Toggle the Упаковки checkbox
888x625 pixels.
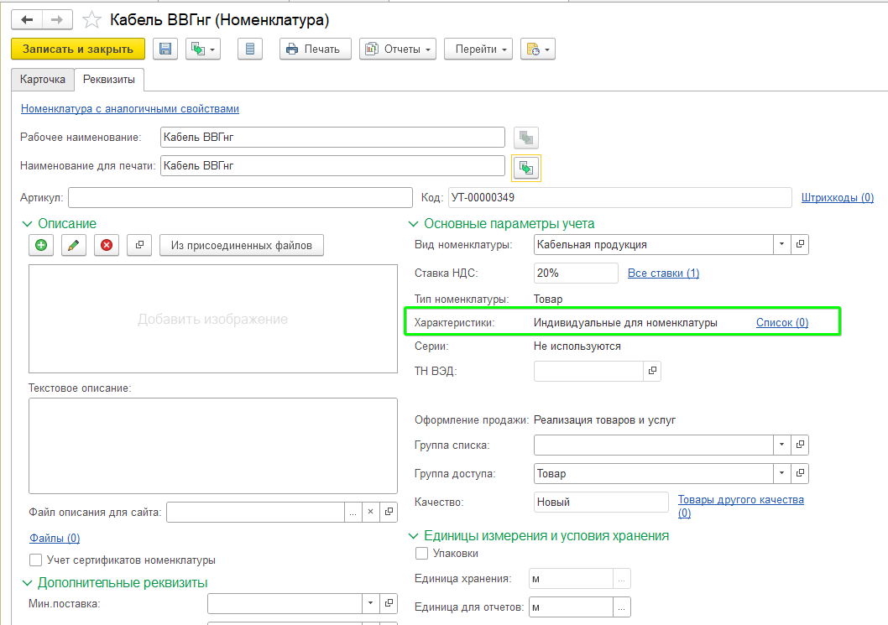(x=421, y=553)
